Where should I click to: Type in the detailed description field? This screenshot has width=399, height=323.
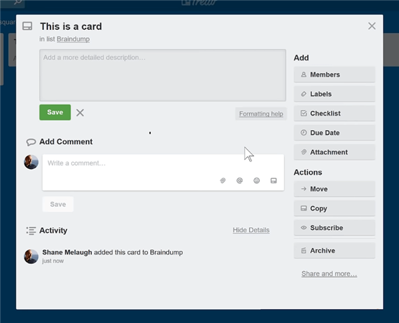tap(162, 74)
